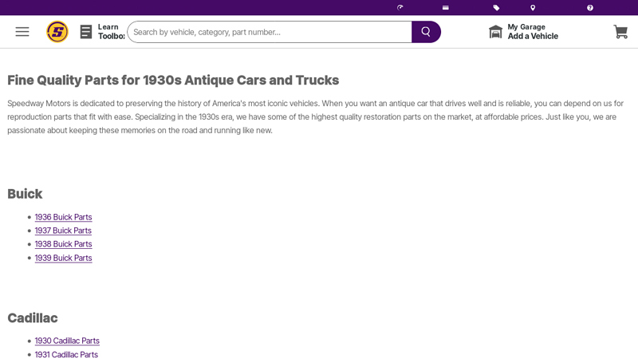The width and height of the screenshot is (638, 359).
Task: Open 1931 Cadillac Parts link
Action: 66,354
